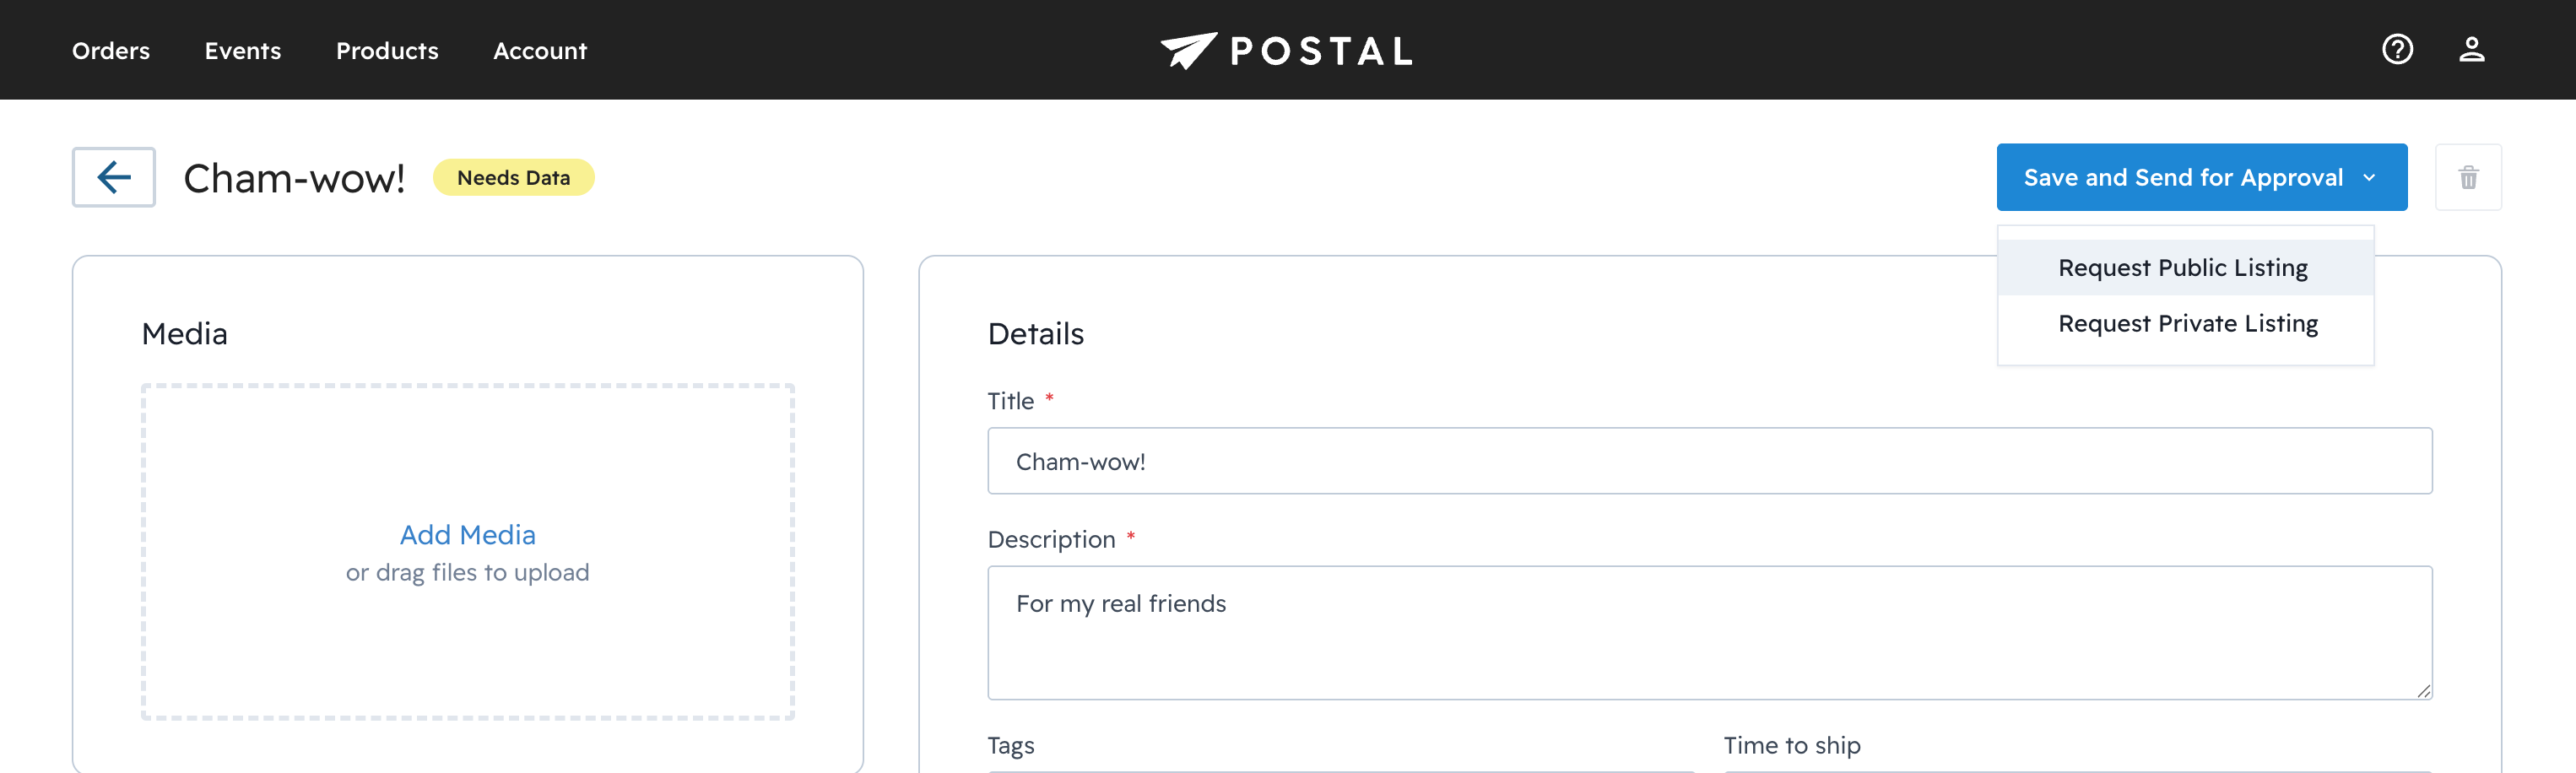Navigate to Account
The image size is (2576, 773).
tap(539, 51)
